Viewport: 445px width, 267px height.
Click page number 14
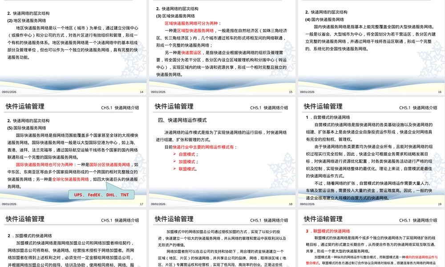[x=142, y=92]
